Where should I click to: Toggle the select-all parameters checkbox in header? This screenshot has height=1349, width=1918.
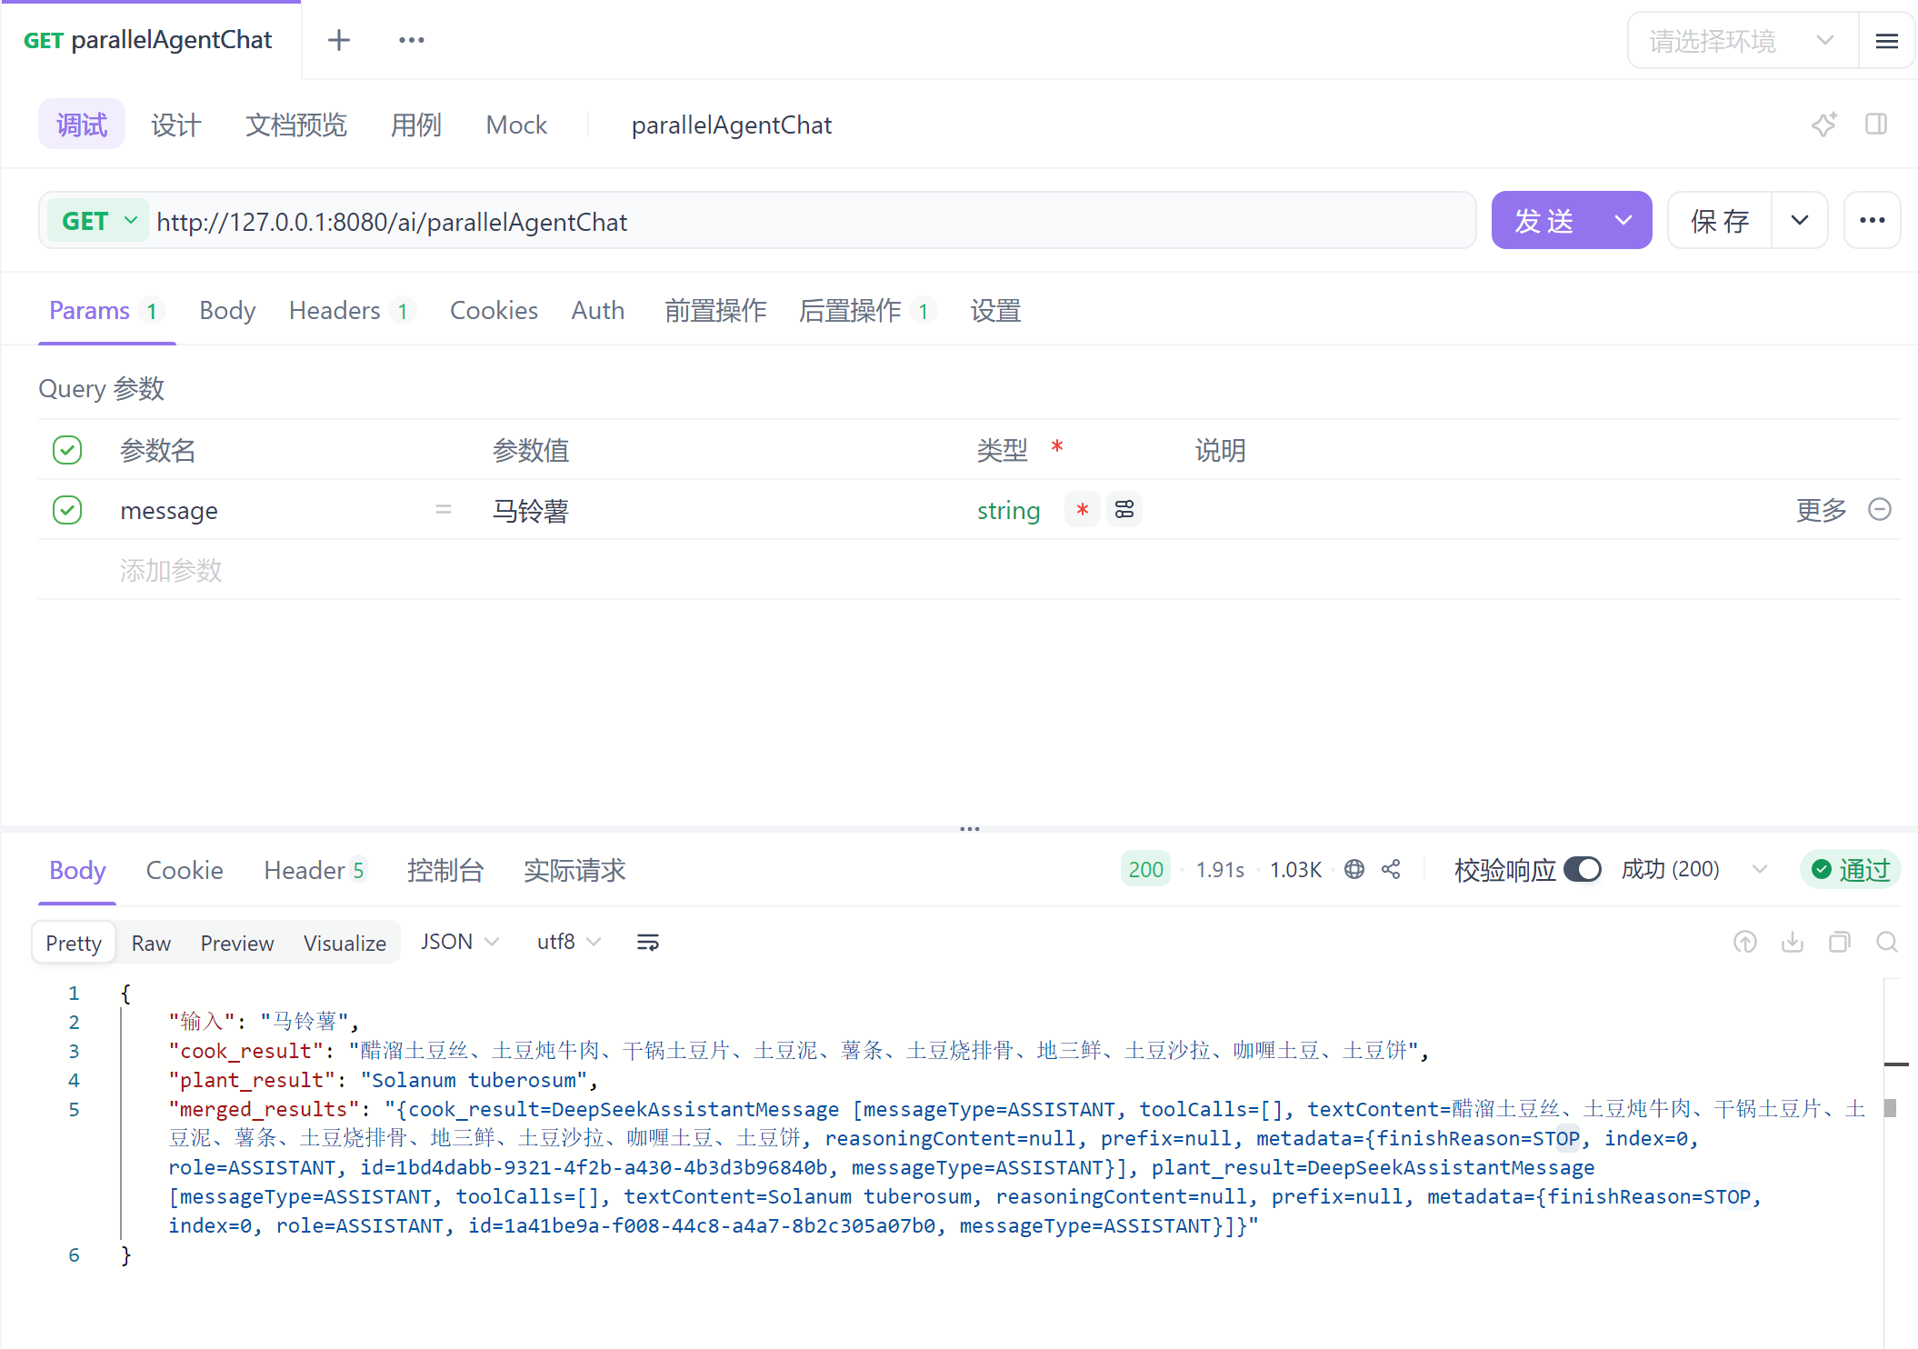[67, 450]
